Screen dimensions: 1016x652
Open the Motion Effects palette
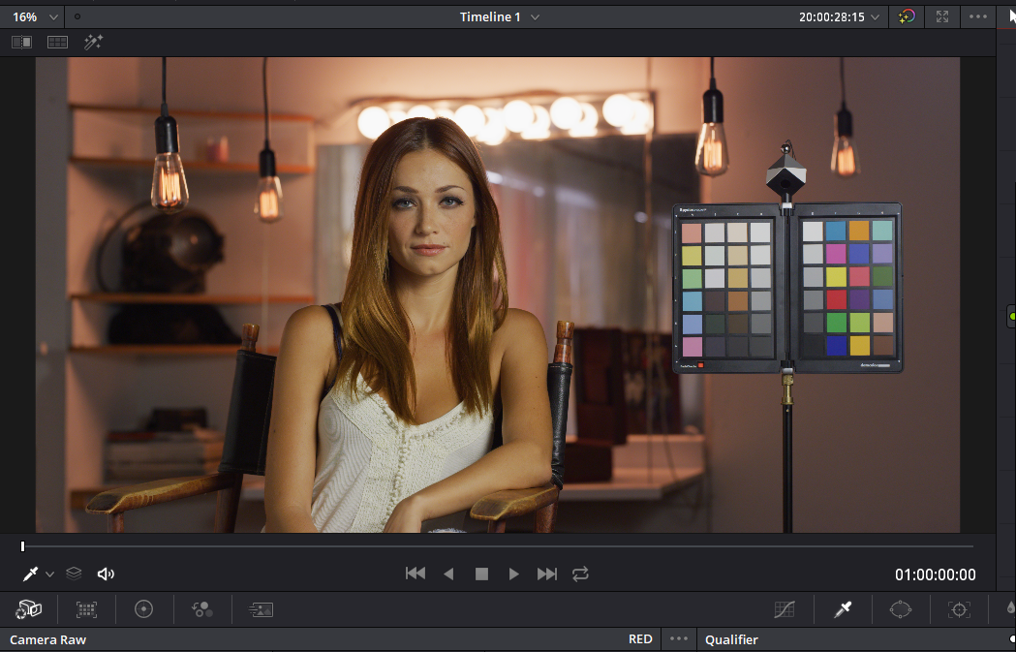click(261, 609)
